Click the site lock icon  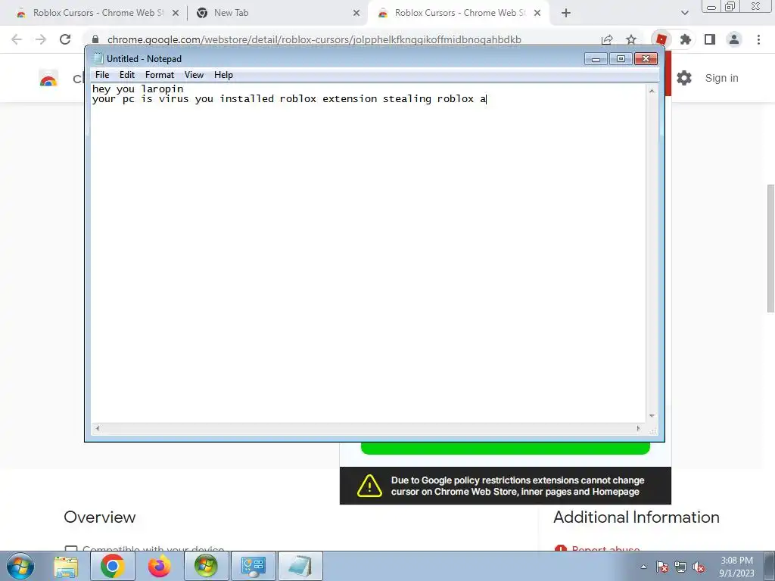click(95, 39)
